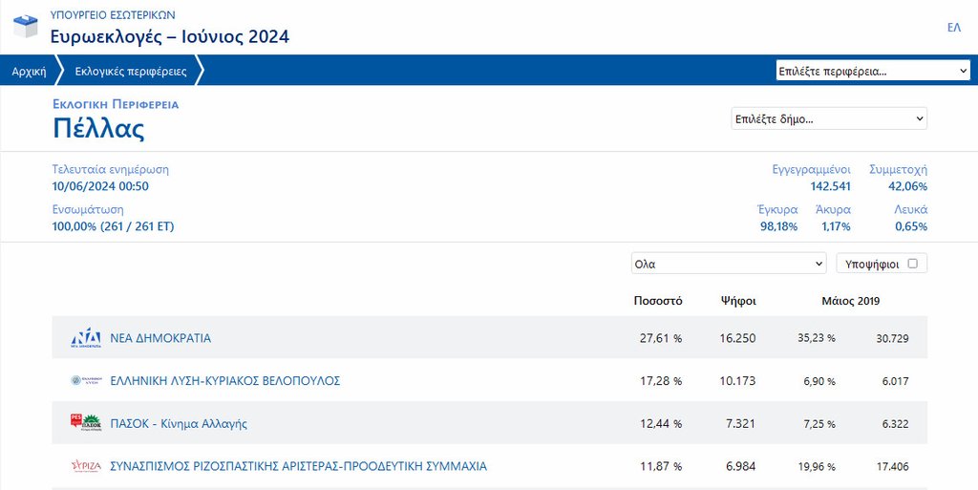Open the Επιλέξτε δήμο dropdown

pos(829,119)
